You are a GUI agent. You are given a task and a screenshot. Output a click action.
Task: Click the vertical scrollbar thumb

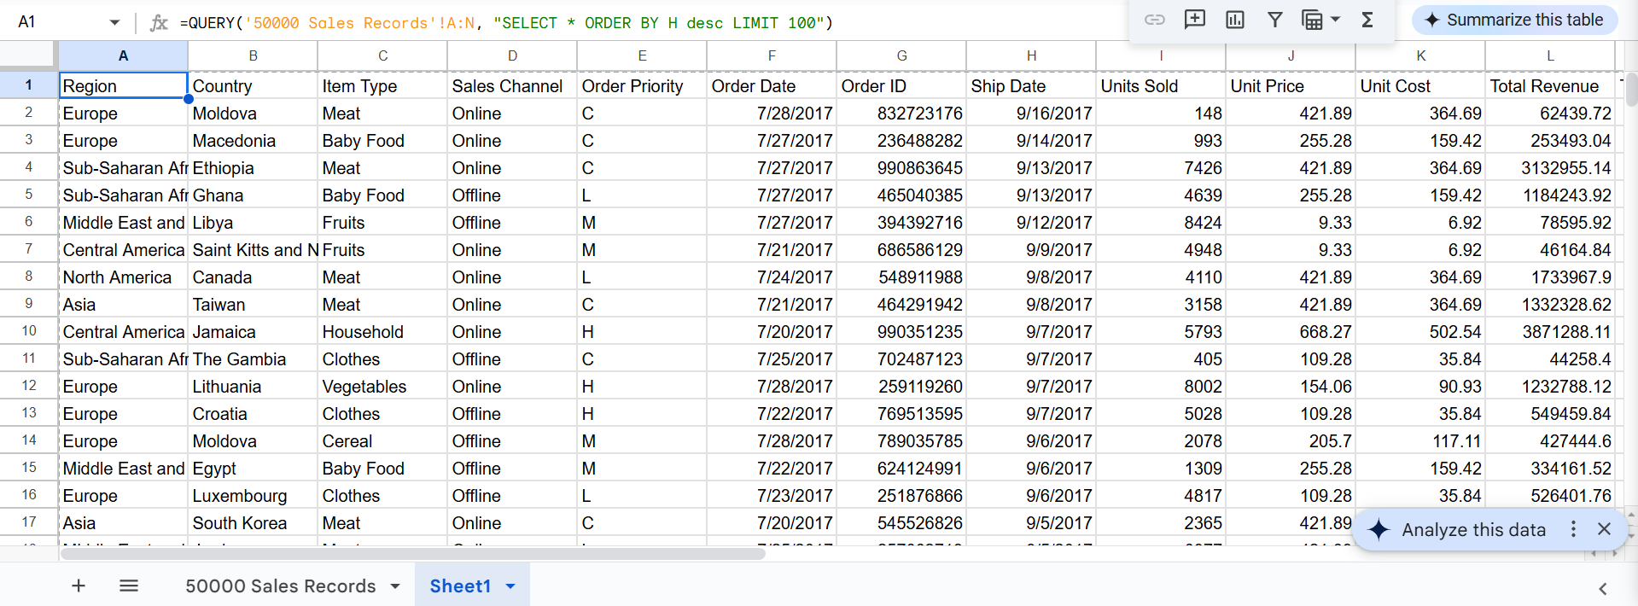1631,90
